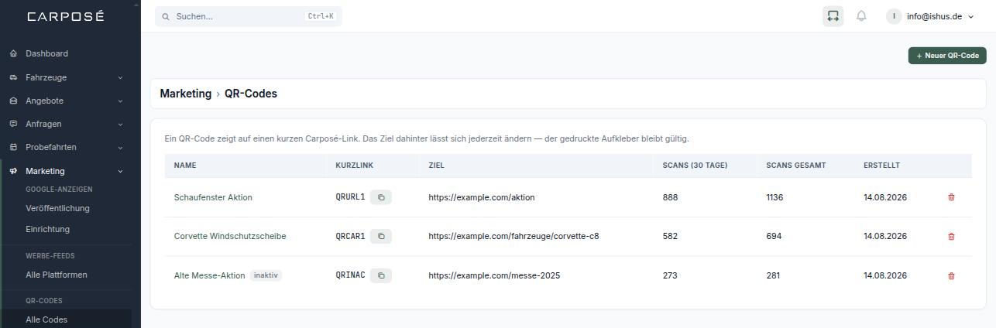The height and width of the screenshot is (328, 996).
Task: Open the Schaufenster Aktion entry
Action: click(213, 197)
